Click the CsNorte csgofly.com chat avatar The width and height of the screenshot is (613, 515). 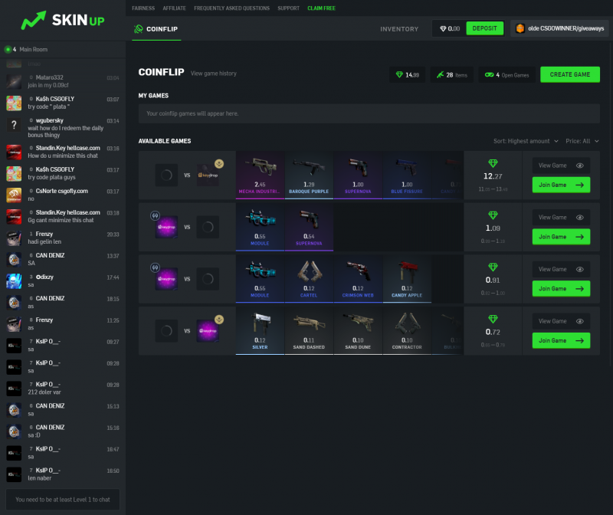(x=14, y=195)
